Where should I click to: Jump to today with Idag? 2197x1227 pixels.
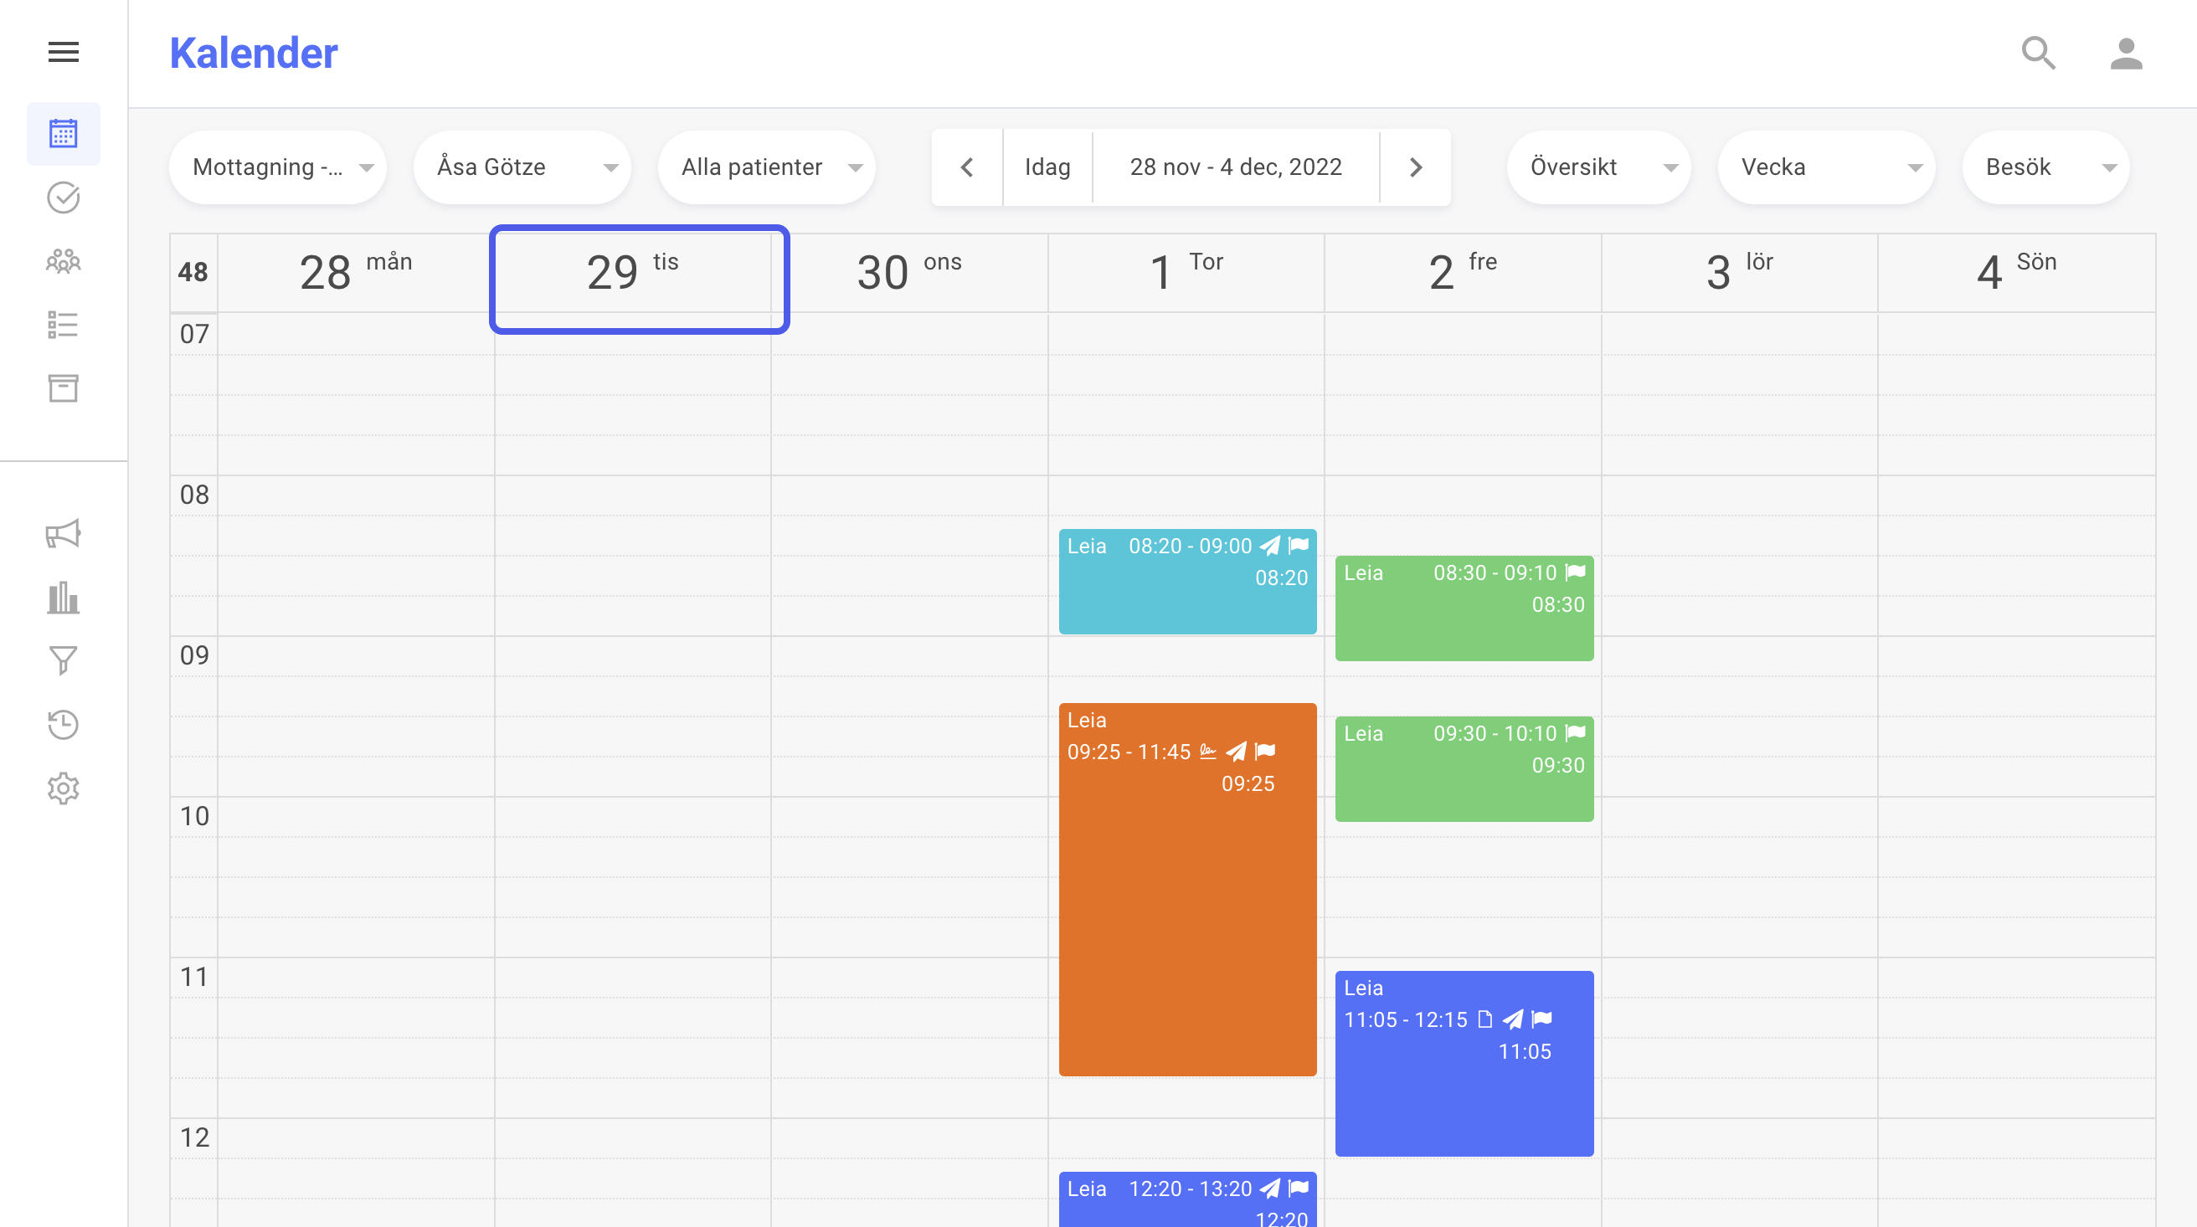(1047, 167)
